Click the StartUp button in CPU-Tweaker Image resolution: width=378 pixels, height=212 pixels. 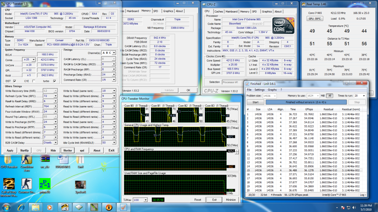point(24,151)
